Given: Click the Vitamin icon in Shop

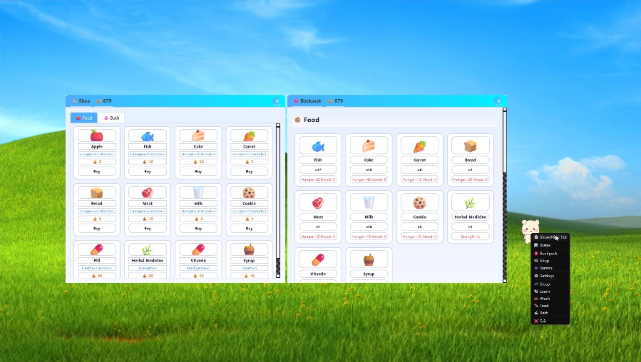Looking at the screenshot, I should (x=198, y=250).
